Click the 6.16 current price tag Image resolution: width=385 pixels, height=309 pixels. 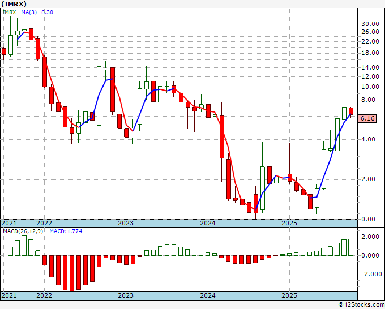367,118
